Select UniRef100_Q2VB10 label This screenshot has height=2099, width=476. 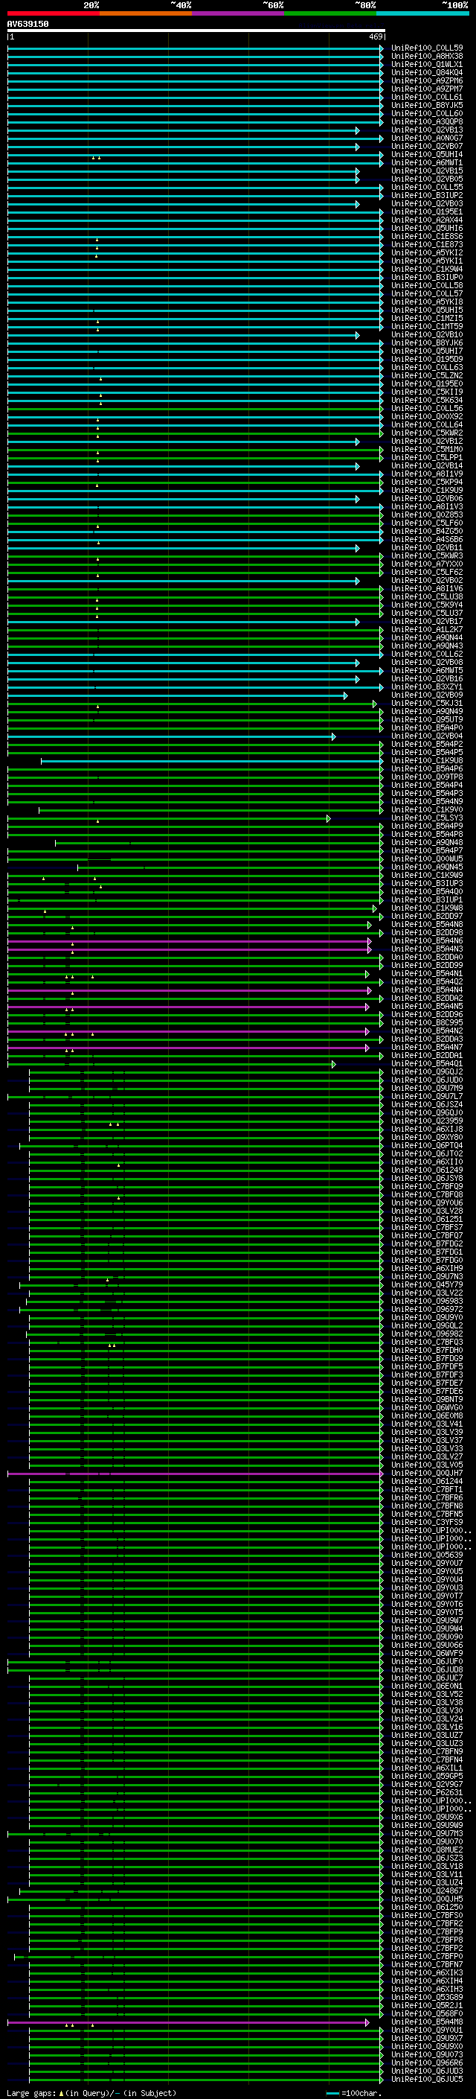427,335
